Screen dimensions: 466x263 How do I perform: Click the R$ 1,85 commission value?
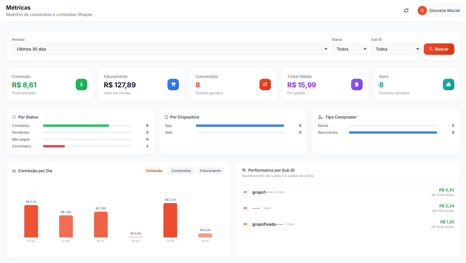tap(447, 222)
